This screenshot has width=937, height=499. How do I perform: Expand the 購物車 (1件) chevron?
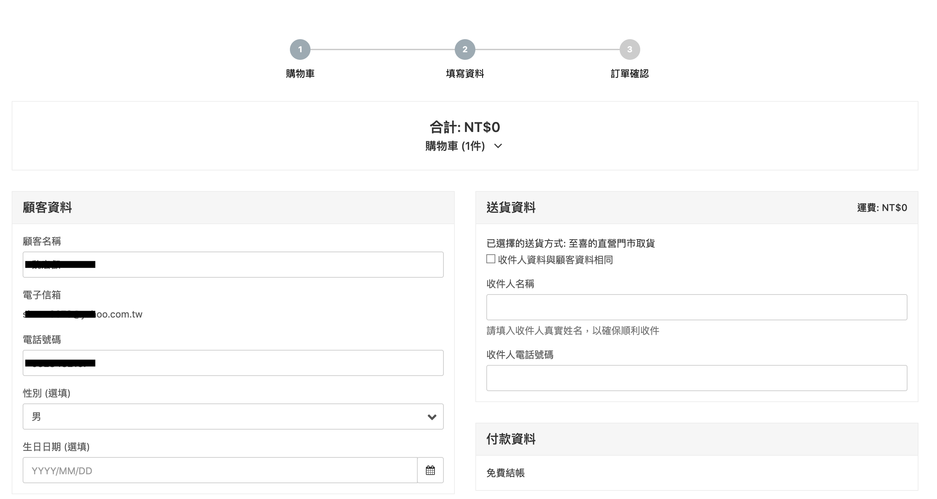(498, 146)
